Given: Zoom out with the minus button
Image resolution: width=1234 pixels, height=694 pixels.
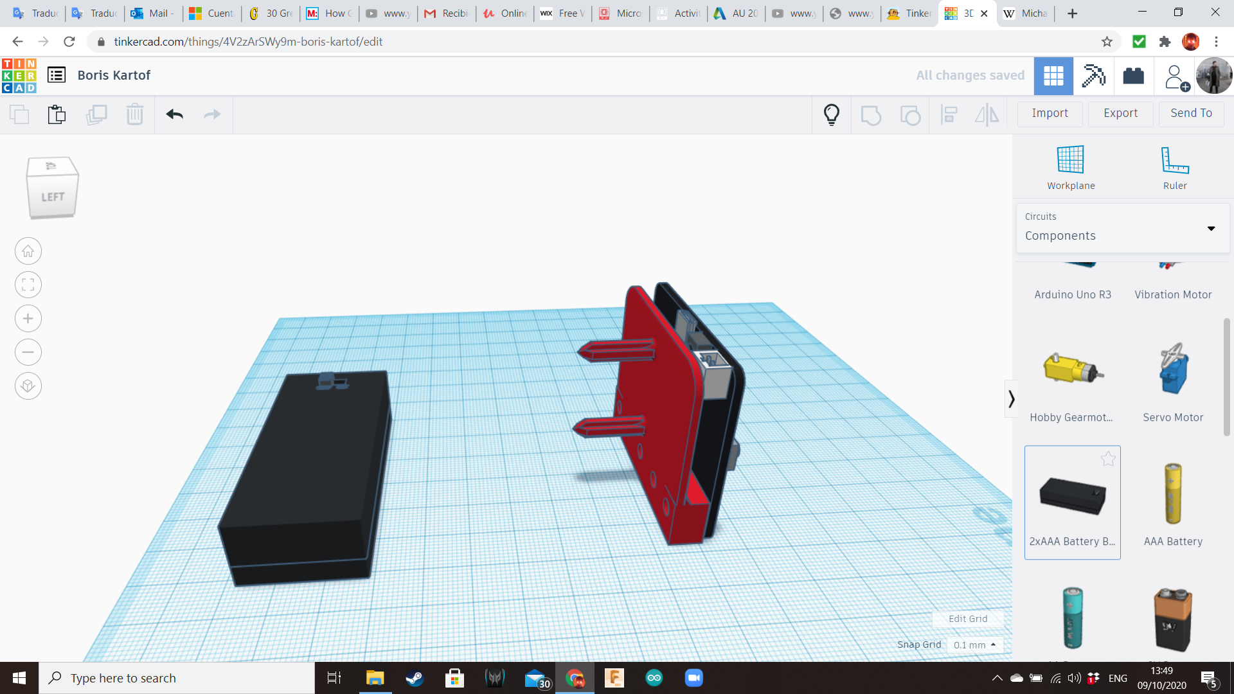Looking at the screenshot, I should point(28,352).
